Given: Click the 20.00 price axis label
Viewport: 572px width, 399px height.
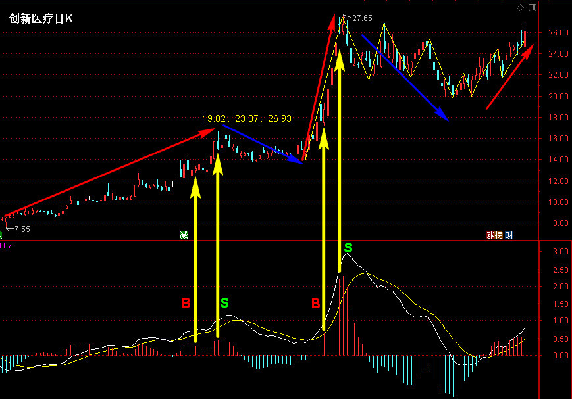Looking at the screenshot, I should click(558, 96).
